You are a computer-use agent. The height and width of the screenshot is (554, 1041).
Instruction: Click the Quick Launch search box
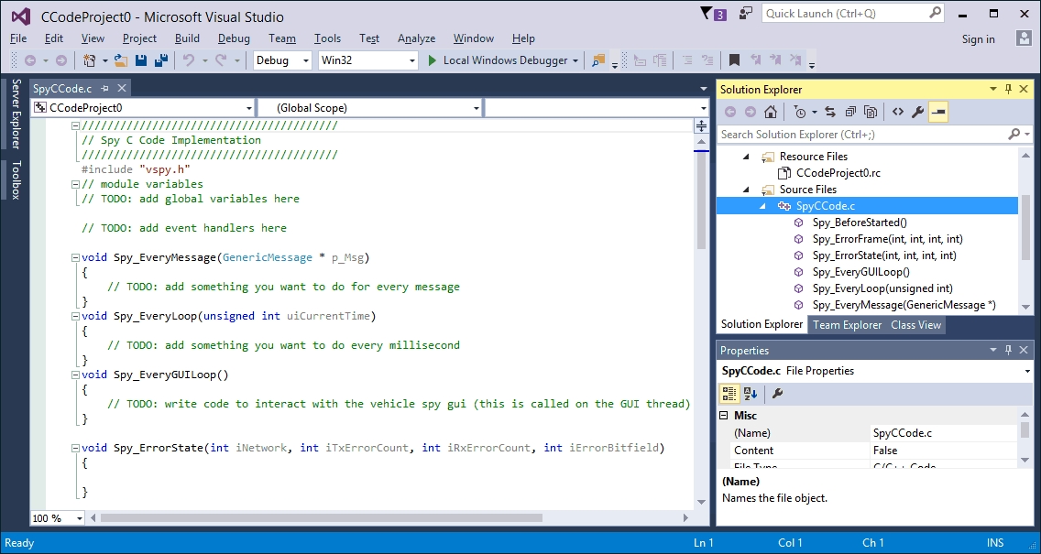click(x=843, y=14)
